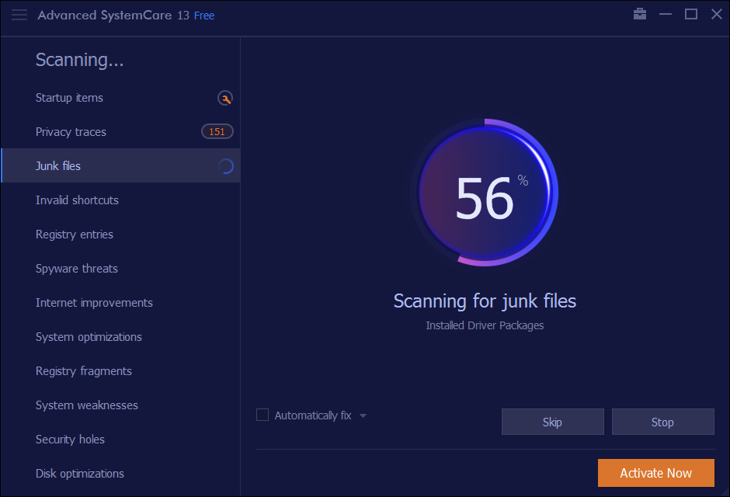Expand the Automatically fix dropdown arrow
The image size is (730, 497).
[363, 415]
